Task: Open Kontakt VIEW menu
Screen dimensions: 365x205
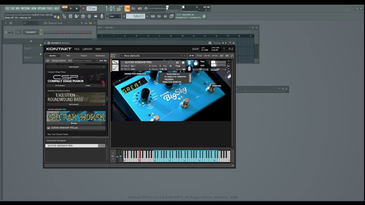Action: [x=98, y=49]
